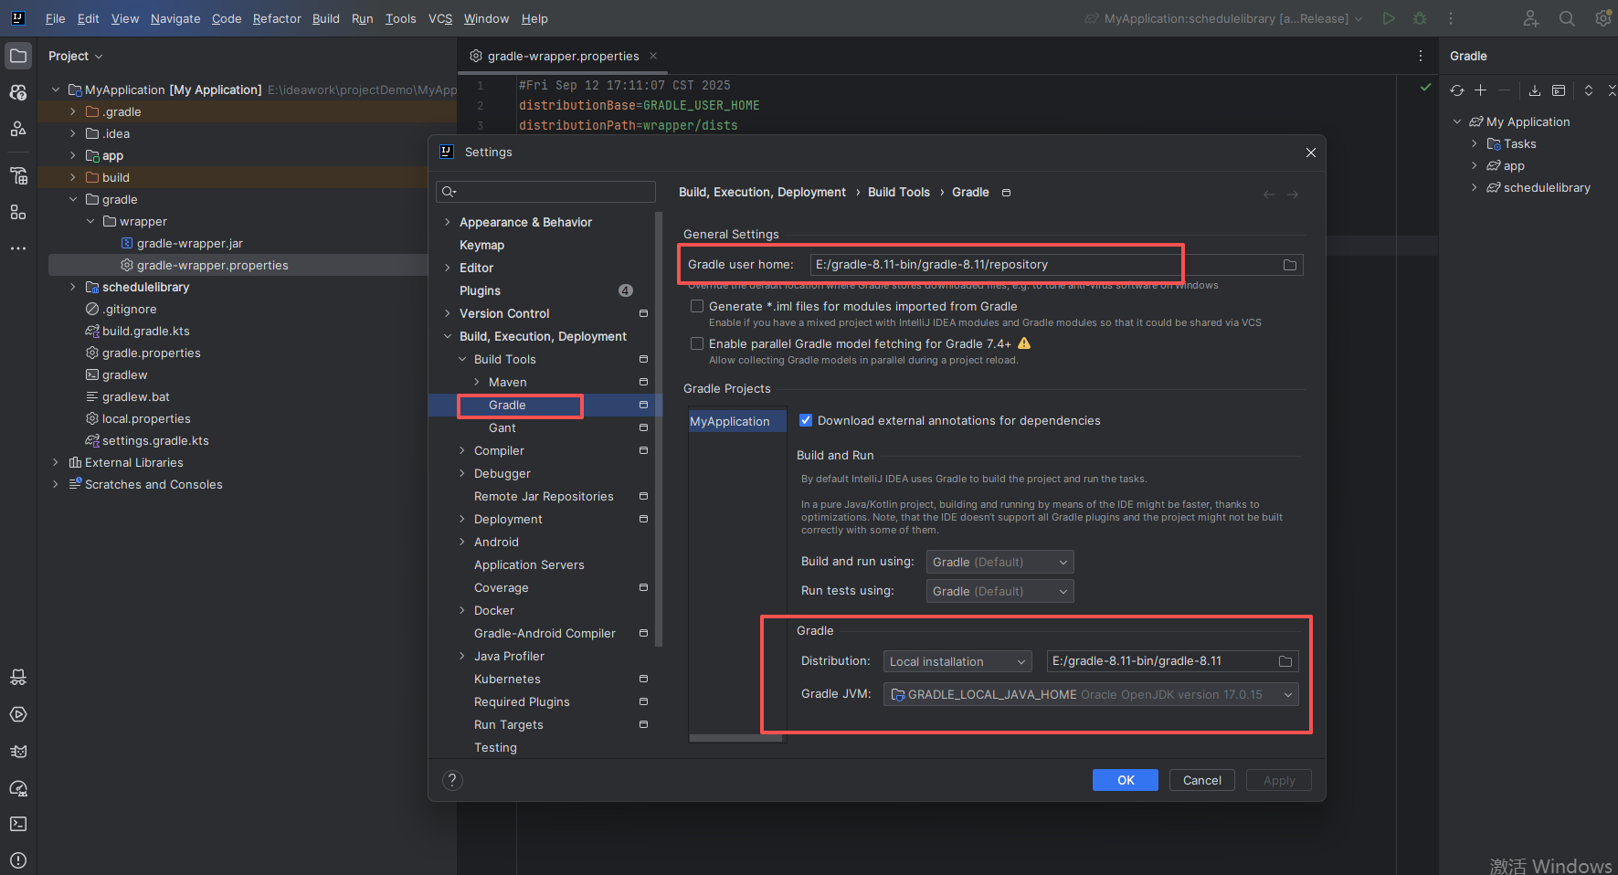The height and width of the screenshot is (875, 1618).
Task: Click the Settings search field
Action: click(546, 192)
